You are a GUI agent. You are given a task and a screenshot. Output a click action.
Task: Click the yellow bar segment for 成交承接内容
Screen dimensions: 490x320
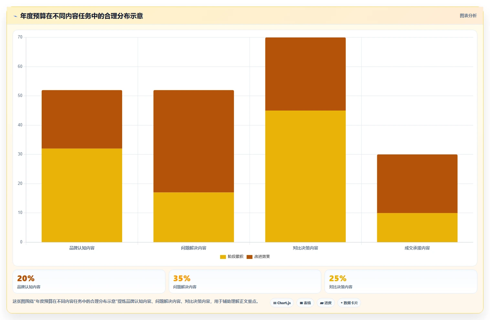[417, 228]
